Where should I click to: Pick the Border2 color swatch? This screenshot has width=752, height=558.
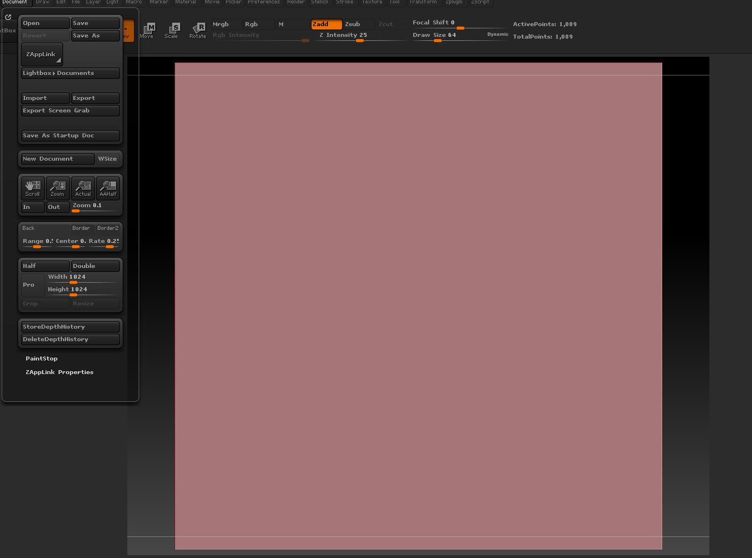point(108,228)
